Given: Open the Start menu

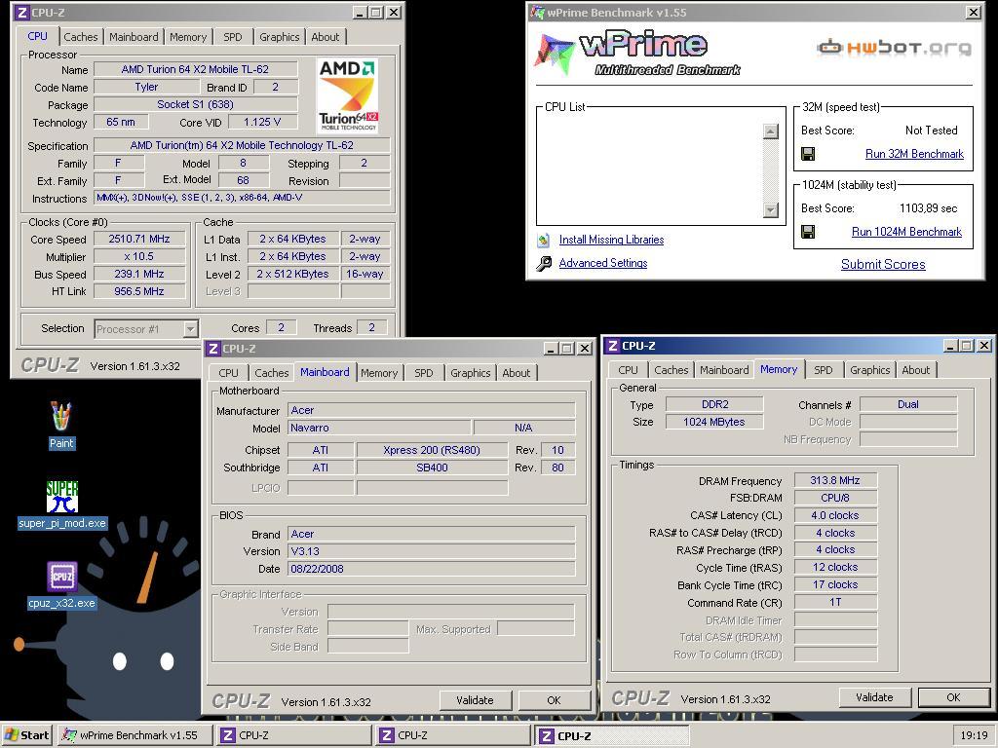Looking at the screenshot, I should click(x=26, y=735).
